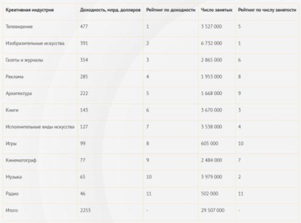Click the 'Рейтинг по числу занятости' header
Screen dimensions: 301x223
267,10
